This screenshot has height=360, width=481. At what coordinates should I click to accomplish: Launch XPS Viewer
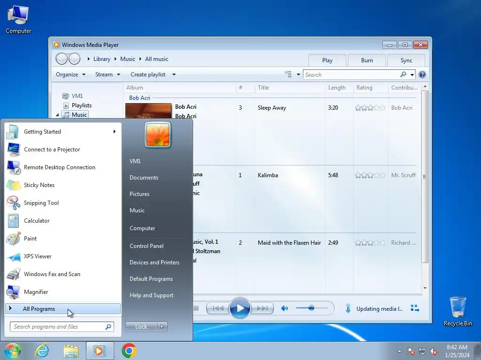62,256
